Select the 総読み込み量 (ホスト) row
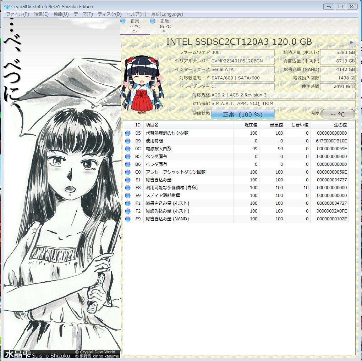The image size is (362, 361). click(x=236, y=211)
